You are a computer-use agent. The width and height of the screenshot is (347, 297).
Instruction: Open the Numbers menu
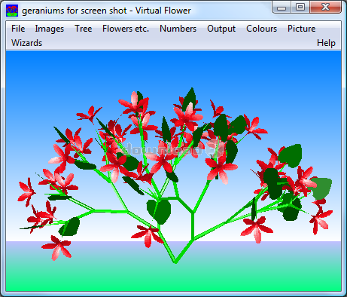point(178,29)
